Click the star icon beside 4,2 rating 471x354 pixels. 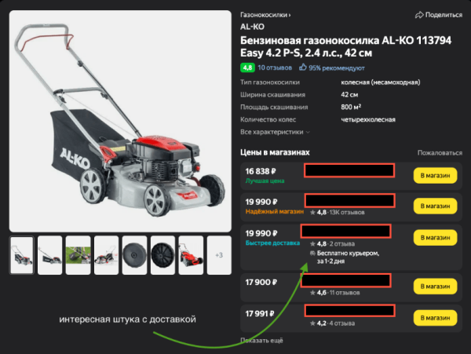[312, 323]
